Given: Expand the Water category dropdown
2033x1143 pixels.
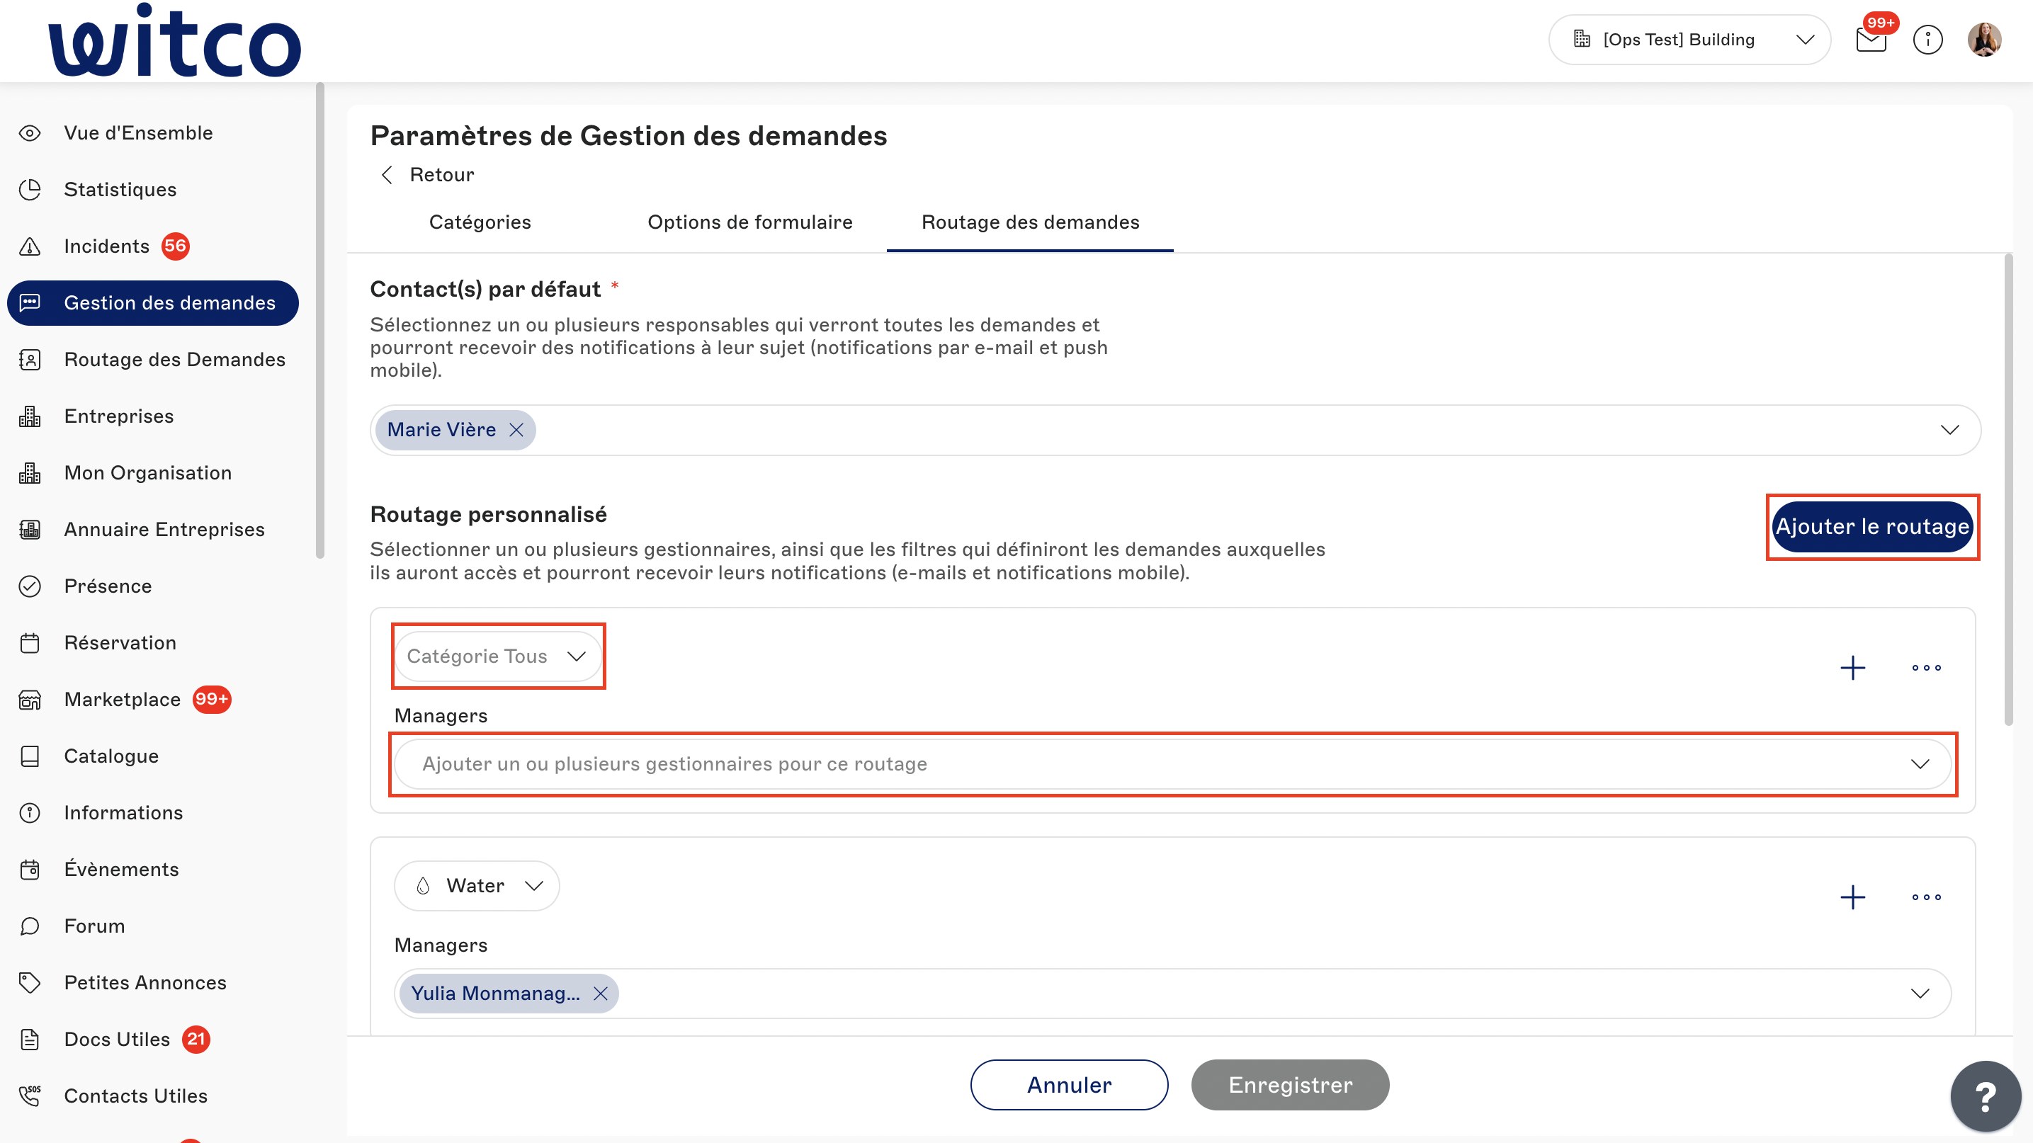Looking at the screenshot, I should tap(477, 886).
